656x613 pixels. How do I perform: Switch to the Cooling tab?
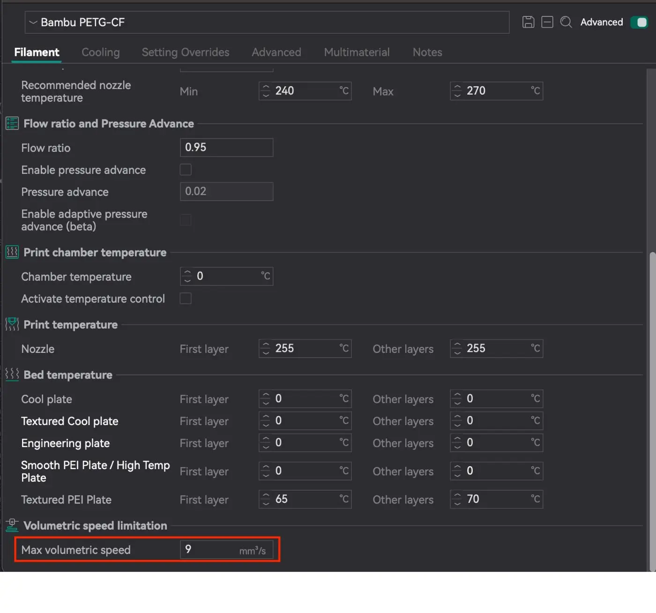click(x=100, y=52)
